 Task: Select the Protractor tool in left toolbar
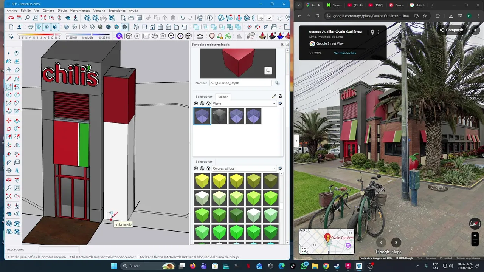[x=9, y=162]
